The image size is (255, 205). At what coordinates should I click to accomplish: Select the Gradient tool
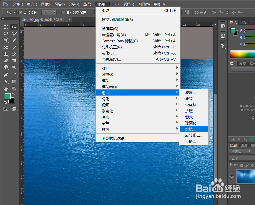(x=14, y=61)
